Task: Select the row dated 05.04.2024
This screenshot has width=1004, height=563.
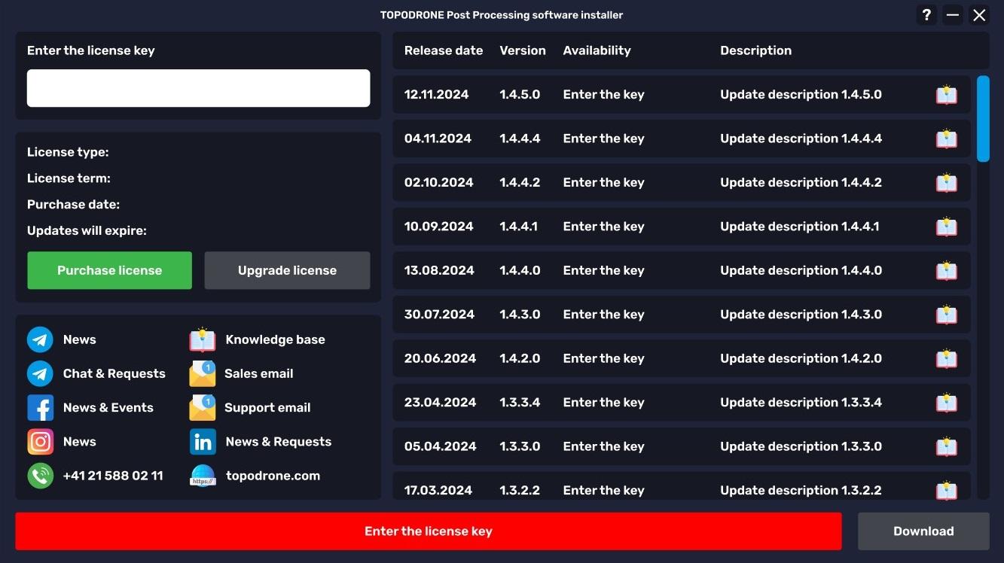Action: coord(682,447)
